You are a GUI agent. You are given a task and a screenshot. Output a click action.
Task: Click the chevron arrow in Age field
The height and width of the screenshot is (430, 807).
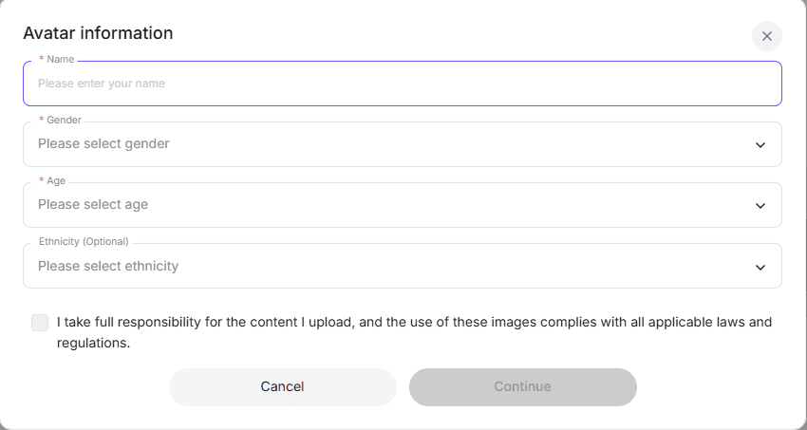[760, 206]
